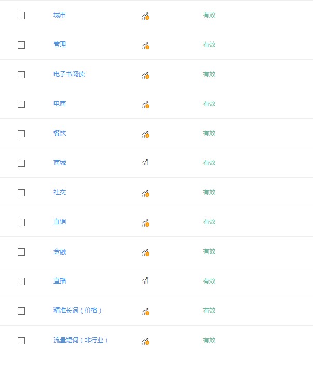Open the trend icon beside 商城
Image resolution: width=313 pixels, height=365 pixels.
coord(145,163)
